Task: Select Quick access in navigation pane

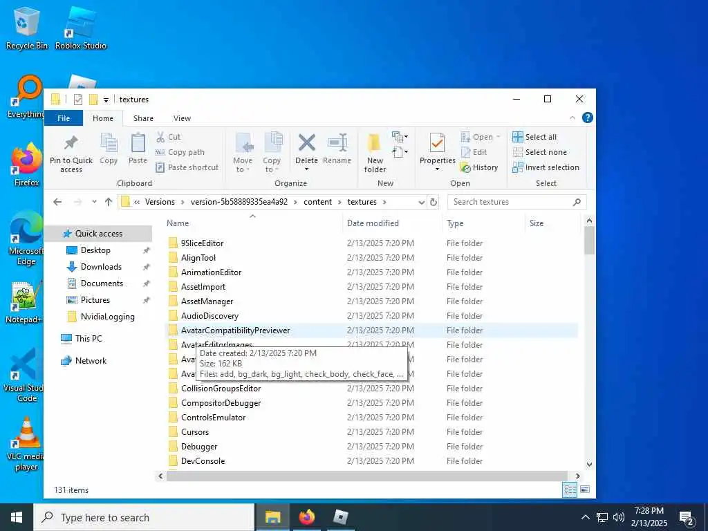Action: tap(98, 234)
